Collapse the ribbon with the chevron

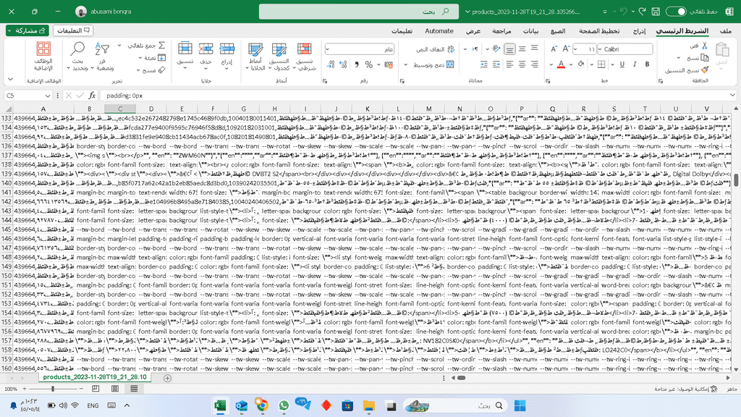10,79
